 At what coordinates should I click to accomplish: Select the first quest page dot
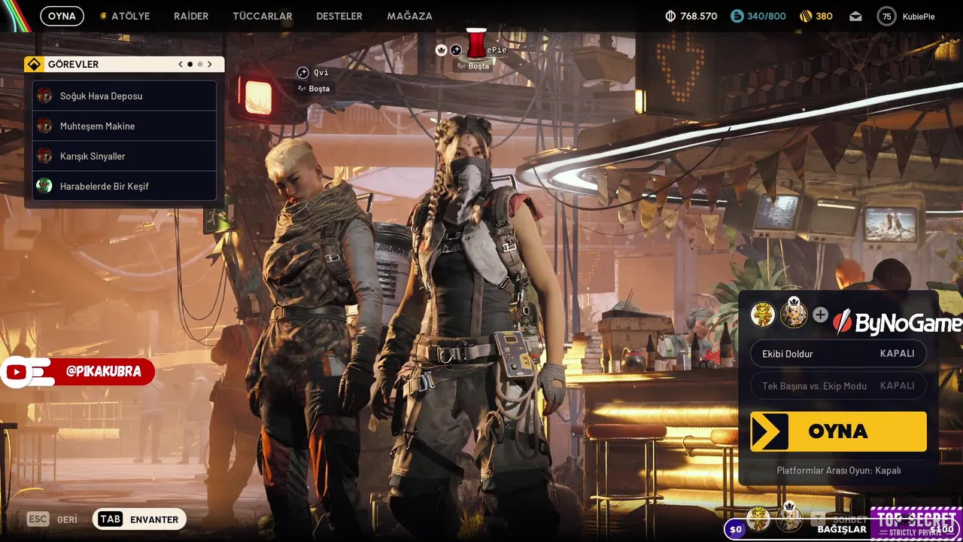pyautogui.click(x=190, y=65)
